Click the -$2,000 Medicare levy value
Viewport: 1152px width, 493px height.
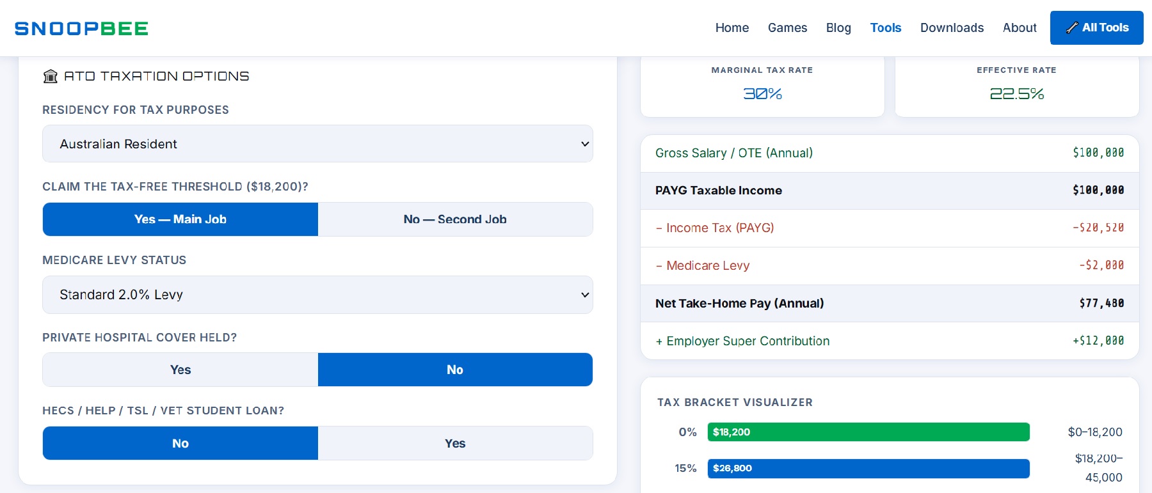(x=1101, y=265)
